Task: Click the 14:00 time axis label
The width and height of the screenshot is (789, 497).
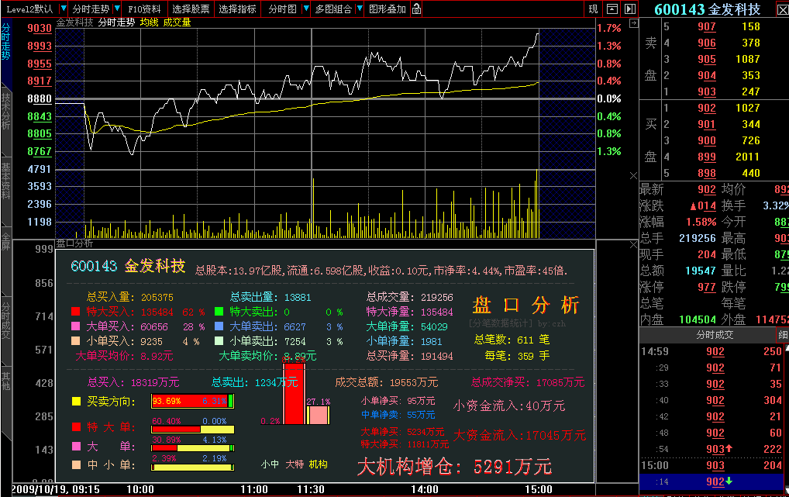Action: coord(424,489)
